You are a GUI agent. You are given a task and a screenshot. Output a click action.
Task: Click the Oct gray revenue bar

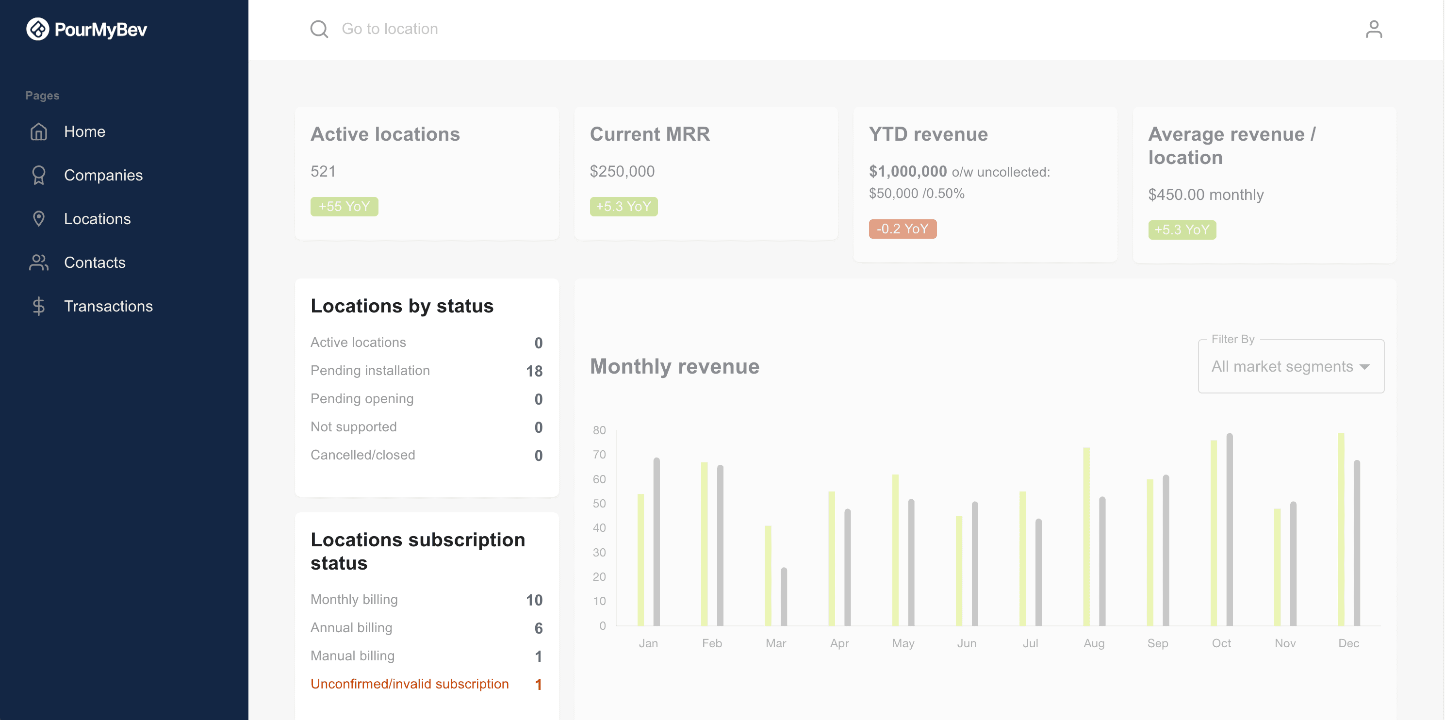pyautogui.click(x=1229, y=530)
